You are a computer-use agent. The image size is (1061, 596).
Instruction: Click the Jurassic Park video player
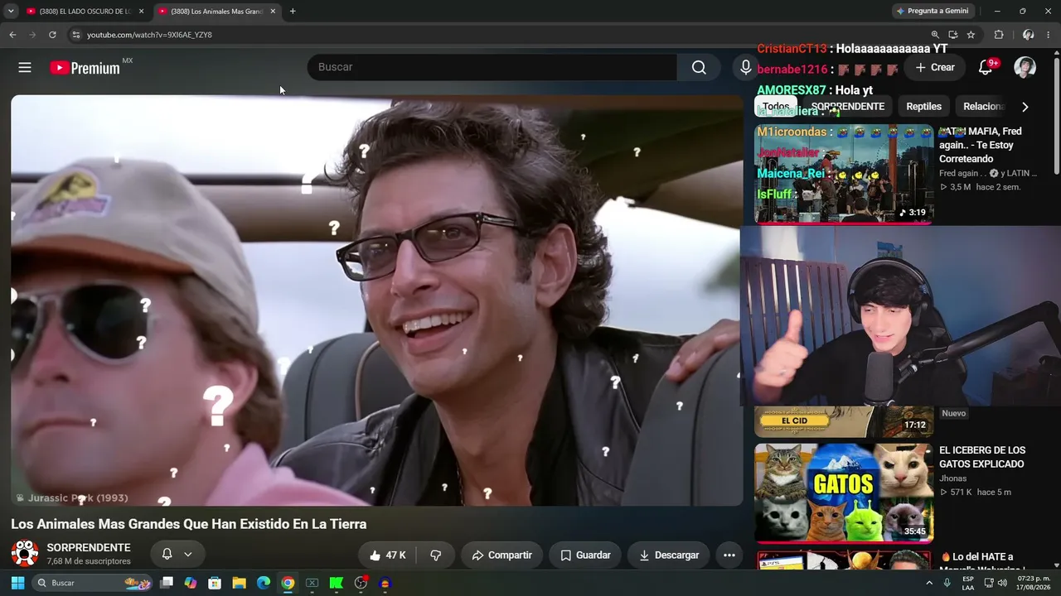(377, 300)
